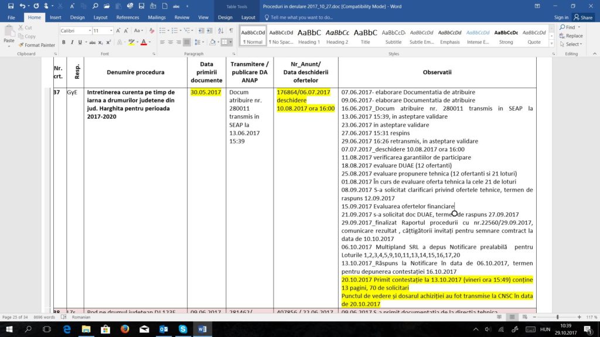Click the Justify alignment icon
This screenshot has width=600, height=337.
coord(187,42)
